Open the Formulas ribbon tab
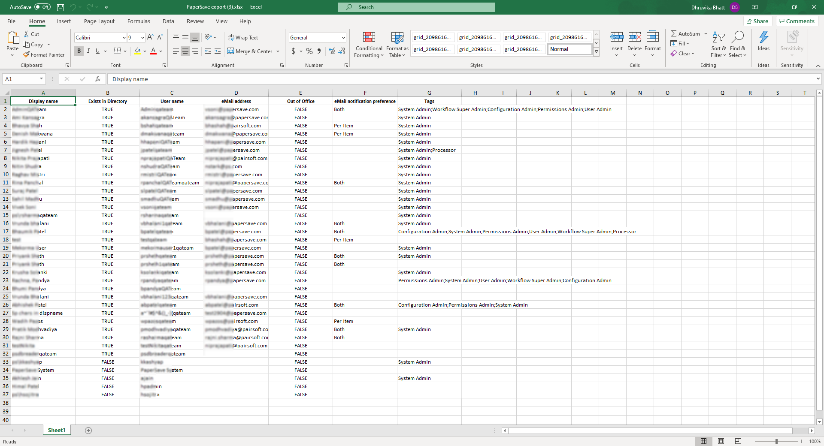This screenshot has height=446, width=824. click(x=139, y=21)
